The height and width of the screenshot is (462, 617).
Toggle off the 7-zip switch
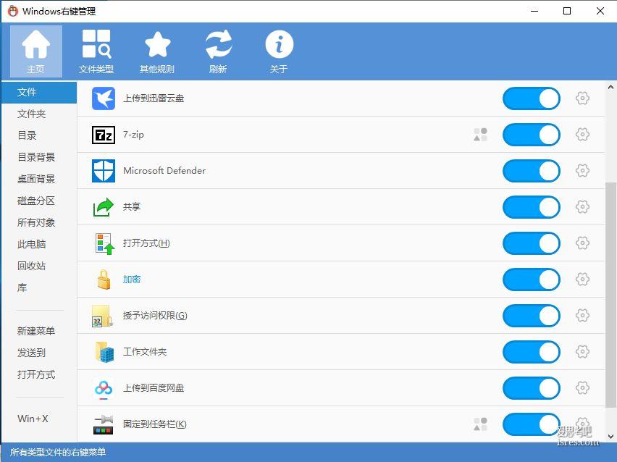click(532, 135)
